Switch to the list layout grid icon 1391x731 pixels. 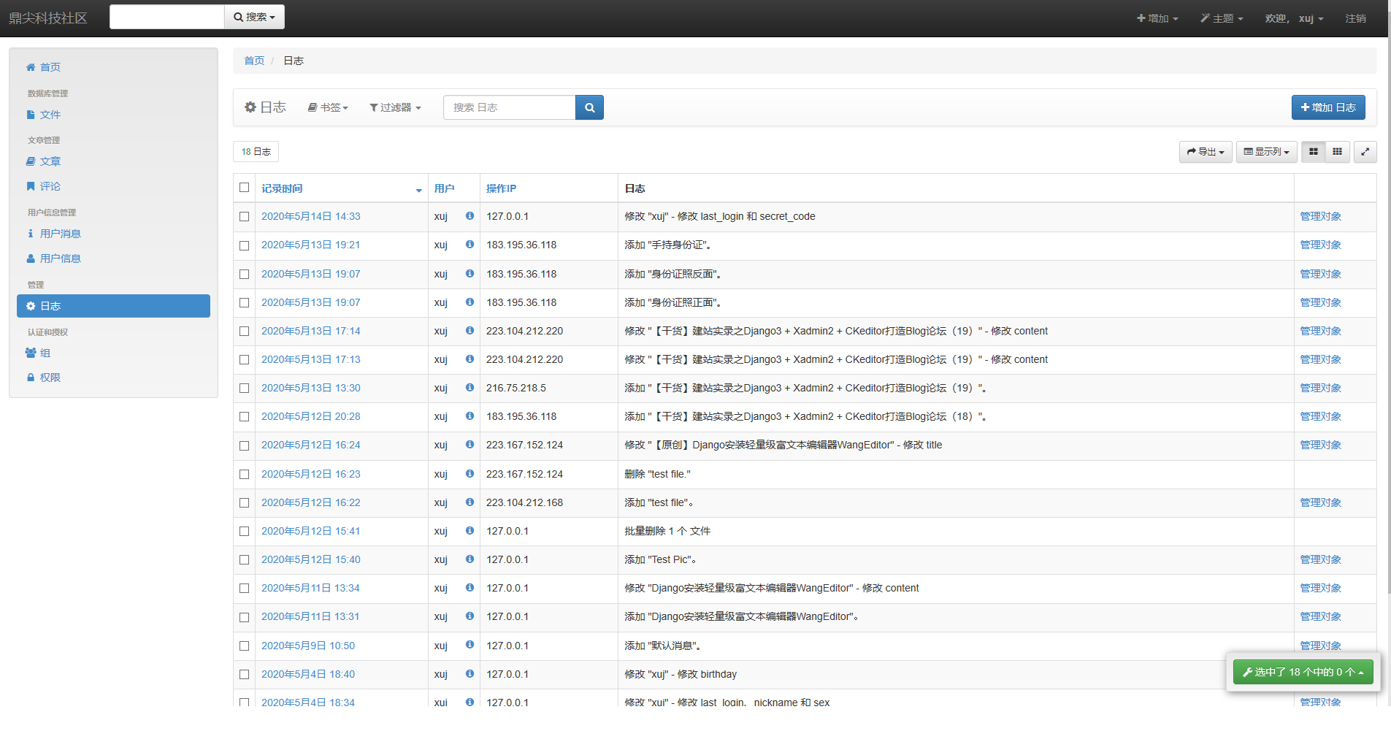click(x=1314, y=152)
